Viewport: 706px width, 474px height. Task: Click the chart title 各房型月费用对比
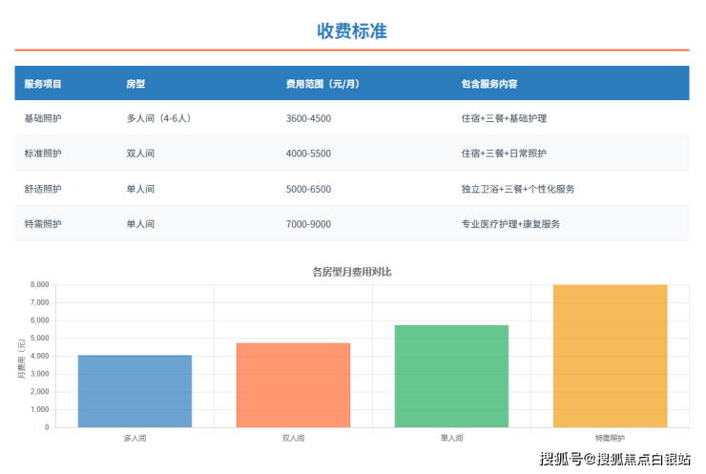352,272
